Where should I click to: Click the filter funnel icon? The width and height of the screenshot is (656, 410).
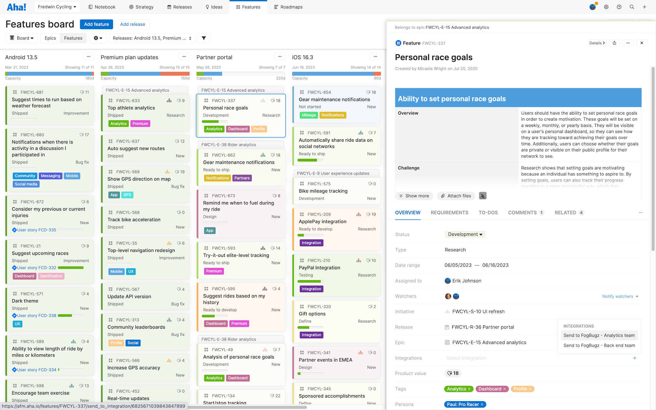(204, 38)
